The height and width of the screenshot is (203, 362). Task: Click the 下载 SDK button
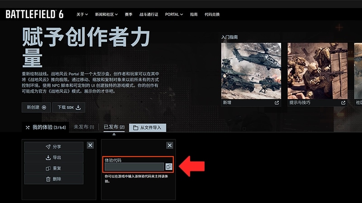(69, 107)
